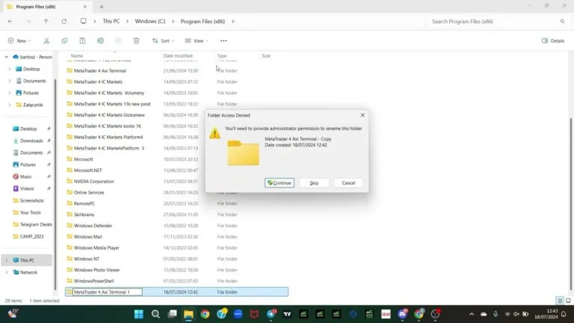Select the Program Files (x86) tab
Viewport: 574px width, 323px height.
point(46,7)
